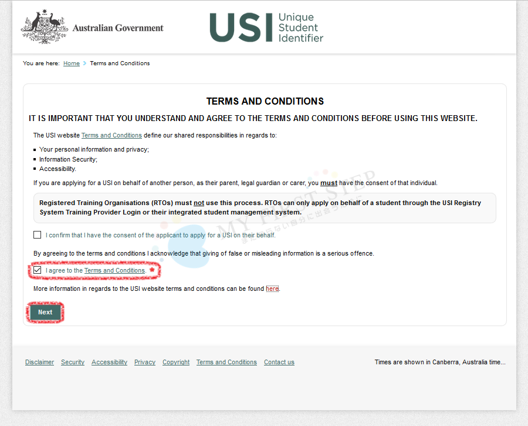The width and height of the screenshot is (528, 426).
Task: Open Terms and Conditions link in intro sentence
Action: click(x=111, y=135)
